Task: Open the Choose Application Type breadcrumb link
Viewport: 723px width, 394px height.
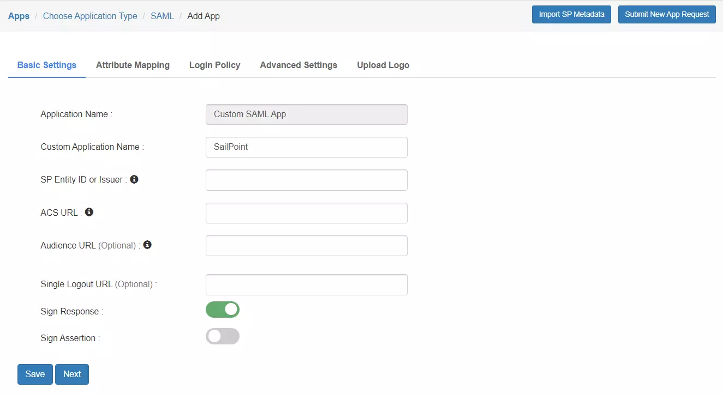Action: click(x=89, y=16)
